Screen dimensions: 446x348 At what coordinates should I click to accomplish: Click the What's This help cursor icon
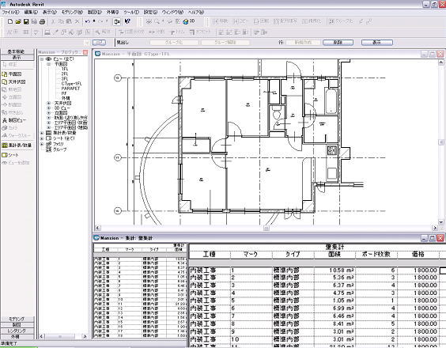click(127, 21)
